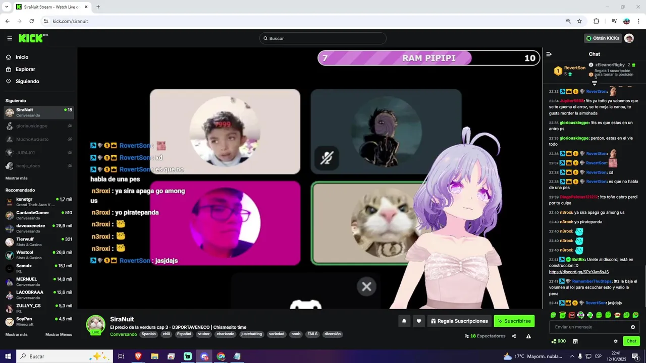Screen dimensions: 646x363
Task: Open Conversando category link
Action: [124, 334]
